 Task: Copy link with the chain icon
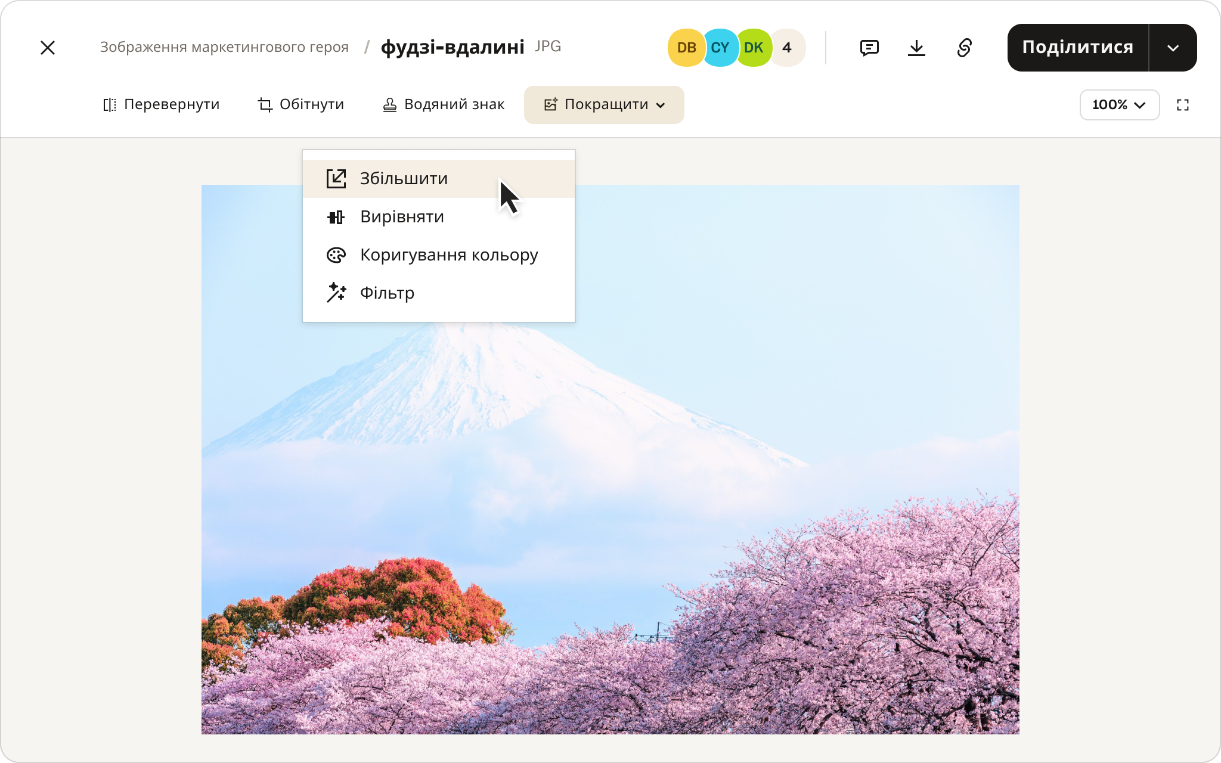click(x=965, y=48)
